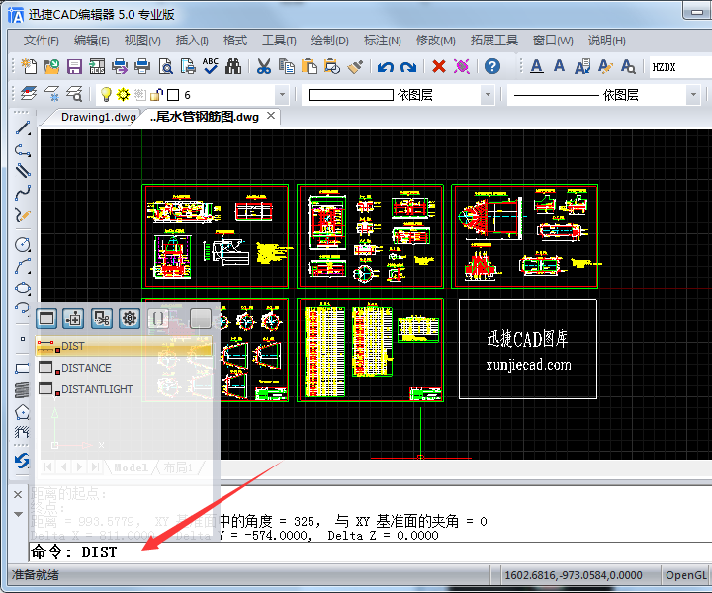The height and width of the screenshot is (593, 712).
Task: Click the underlined A text icon
Action: pyautogui.click(x=537, y=66)
